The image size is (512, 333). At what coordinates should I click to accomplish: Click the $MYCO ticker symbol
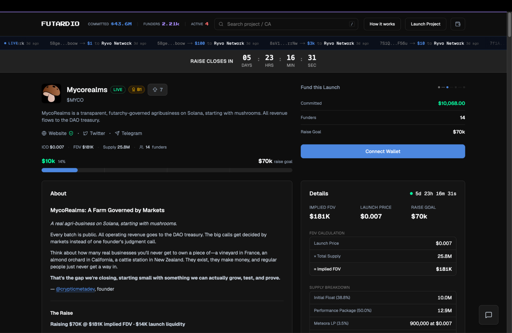(x=75, y=100)
